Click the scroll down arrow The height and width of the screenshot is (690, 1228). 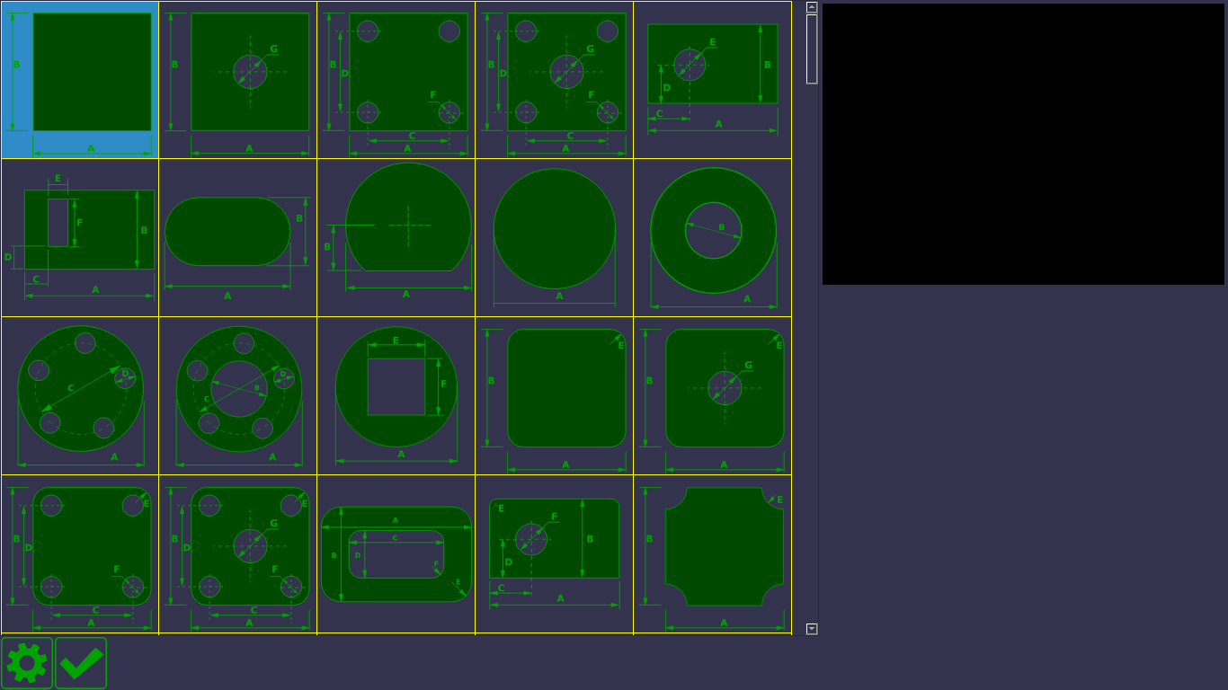[x=812, y=629]
